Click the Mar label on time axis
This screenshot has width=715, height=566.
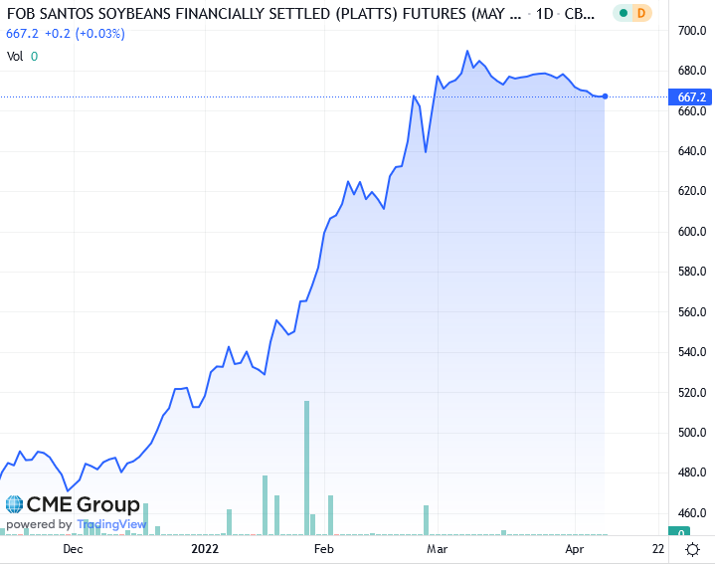pos(436,548)
